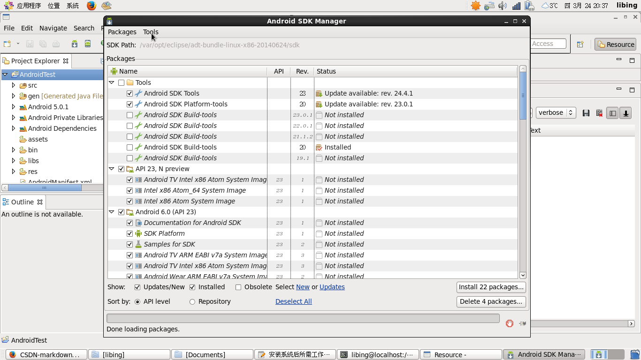Image resolution: width=641 pixels, height=360 pixels.
Task: Expand the gen folder in Project Explorer
Action: click(14, 96)
